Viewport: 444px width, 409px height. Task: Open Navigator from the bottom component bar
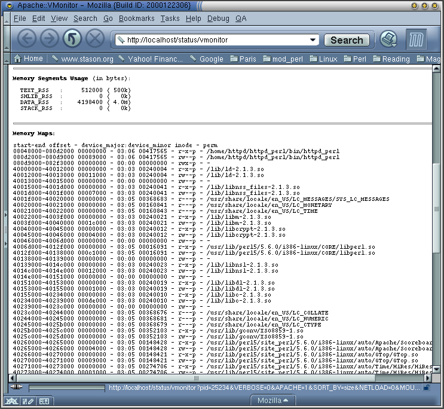click(11, 401)
